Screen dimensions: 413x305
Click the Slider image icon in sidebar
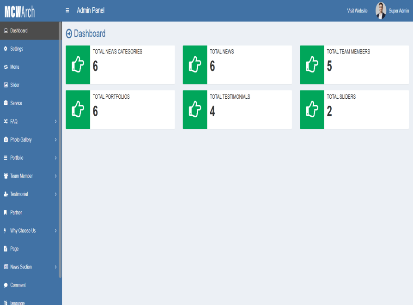(x=6, y=85)
